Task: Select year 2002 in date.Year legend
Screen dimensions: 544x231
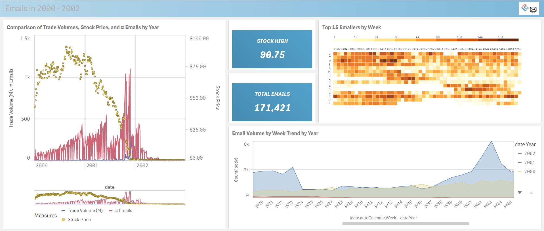Action: tap(527, 153)
